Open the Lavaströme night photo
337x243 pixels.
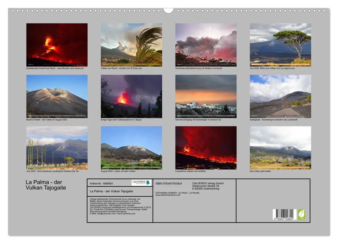pos(206,148)
